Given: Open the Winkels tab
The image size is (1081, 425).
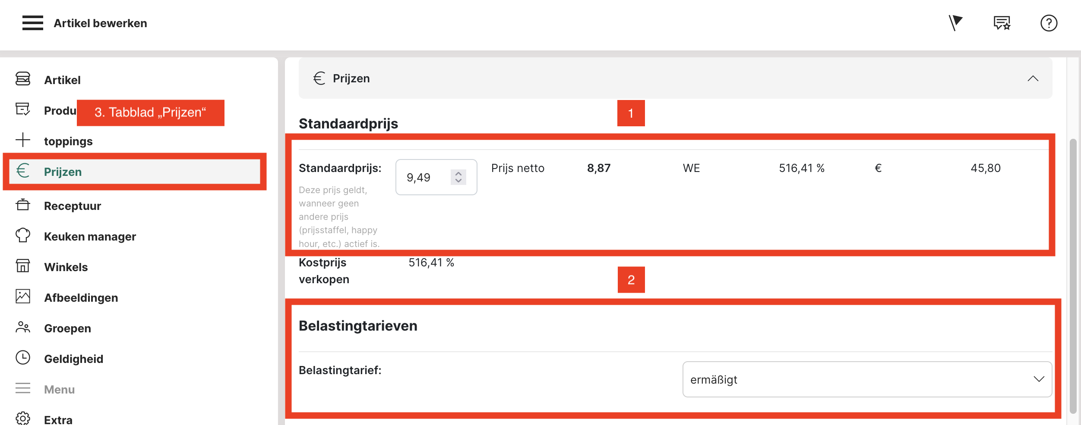Looking at the screenshot, I should 66,267.
